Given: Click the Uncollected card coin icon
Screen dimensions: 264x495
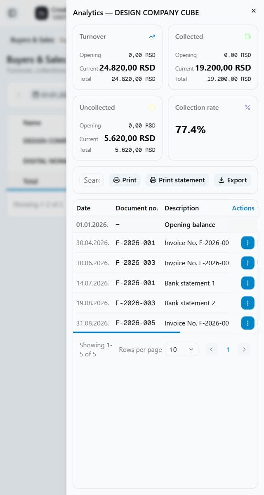Looking at the screenshot, I should click(x=152, y=107).
